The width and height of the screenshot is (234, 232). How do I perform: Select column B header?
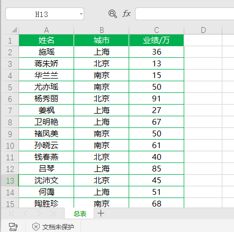point(102,30)
